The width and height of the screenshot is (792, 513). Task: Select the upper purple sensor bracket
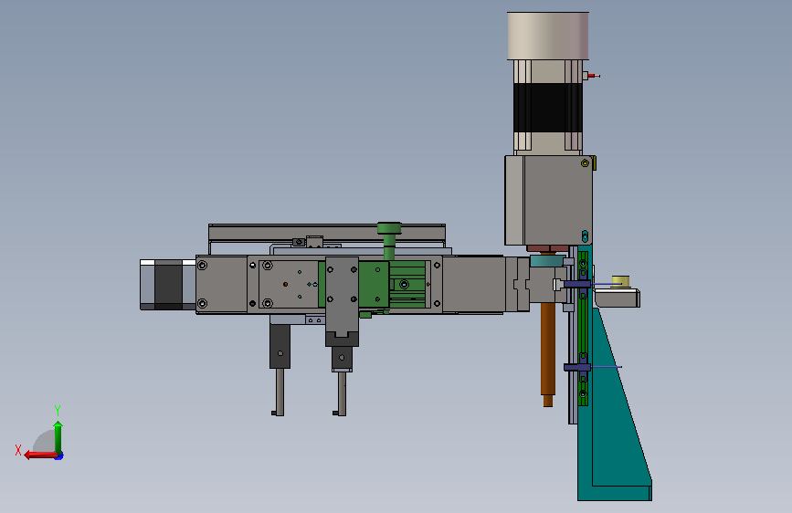[x=576, y=284]
